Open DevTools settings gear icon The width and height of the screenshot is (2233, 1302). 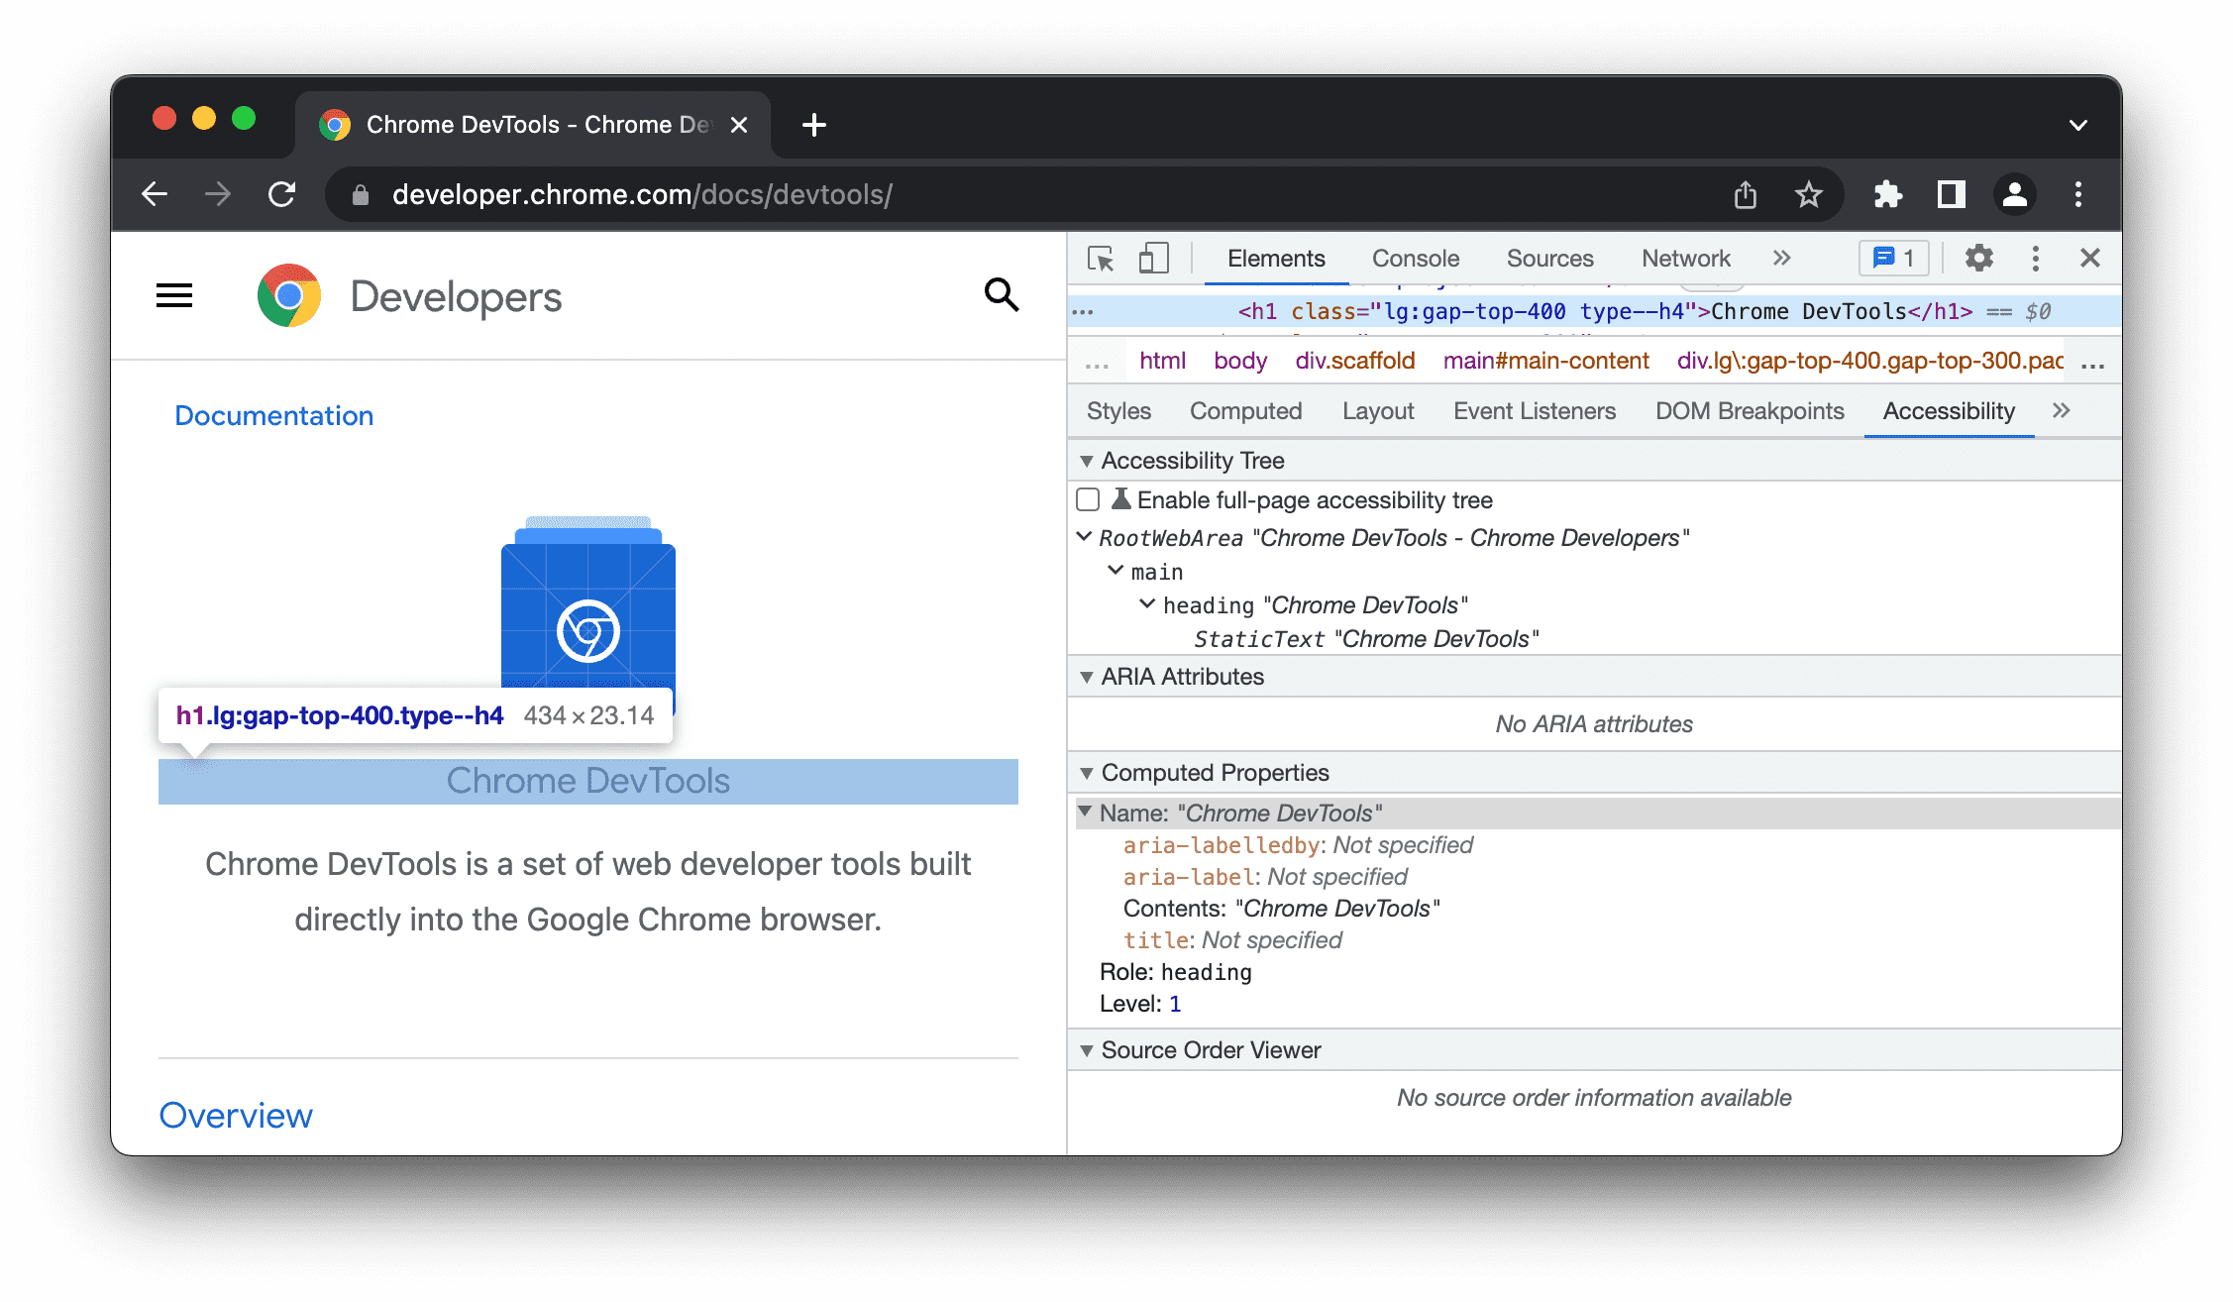1977,258
